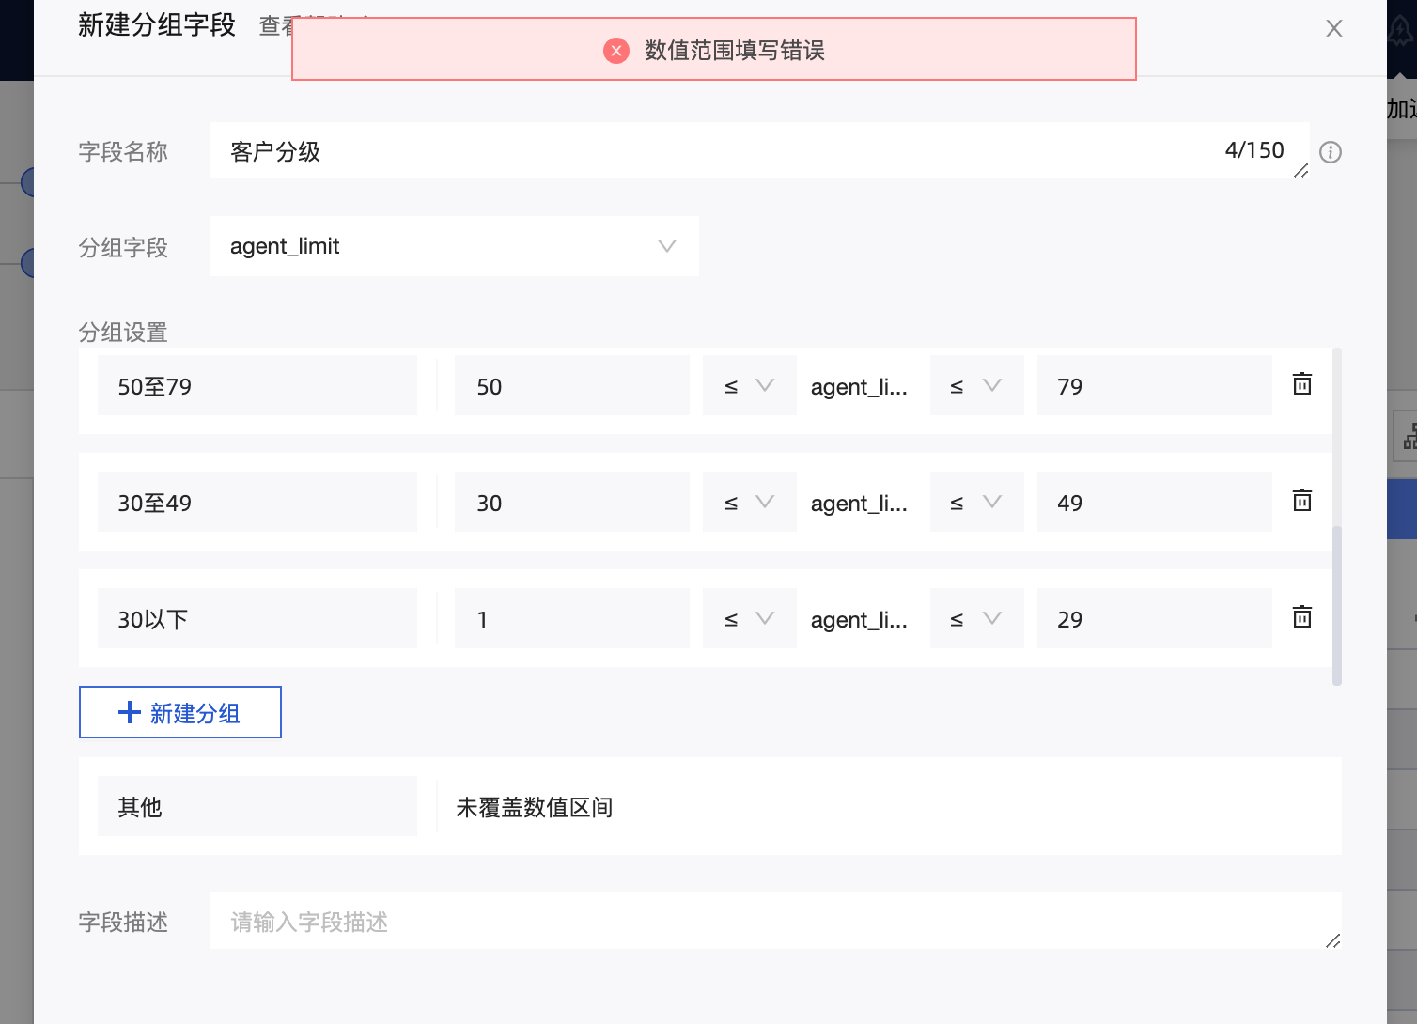Click the red error icon in alert
The image size is (1417, 1024).
[x=616, y=51]
